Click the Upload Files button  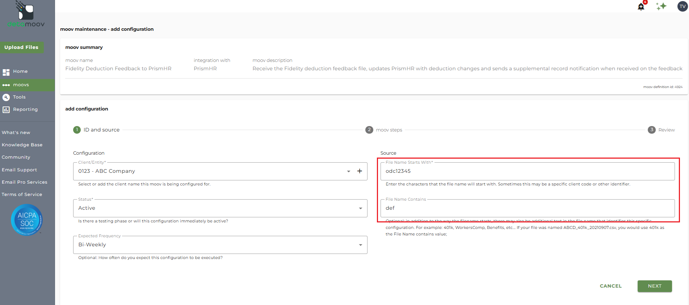[21, 47]
